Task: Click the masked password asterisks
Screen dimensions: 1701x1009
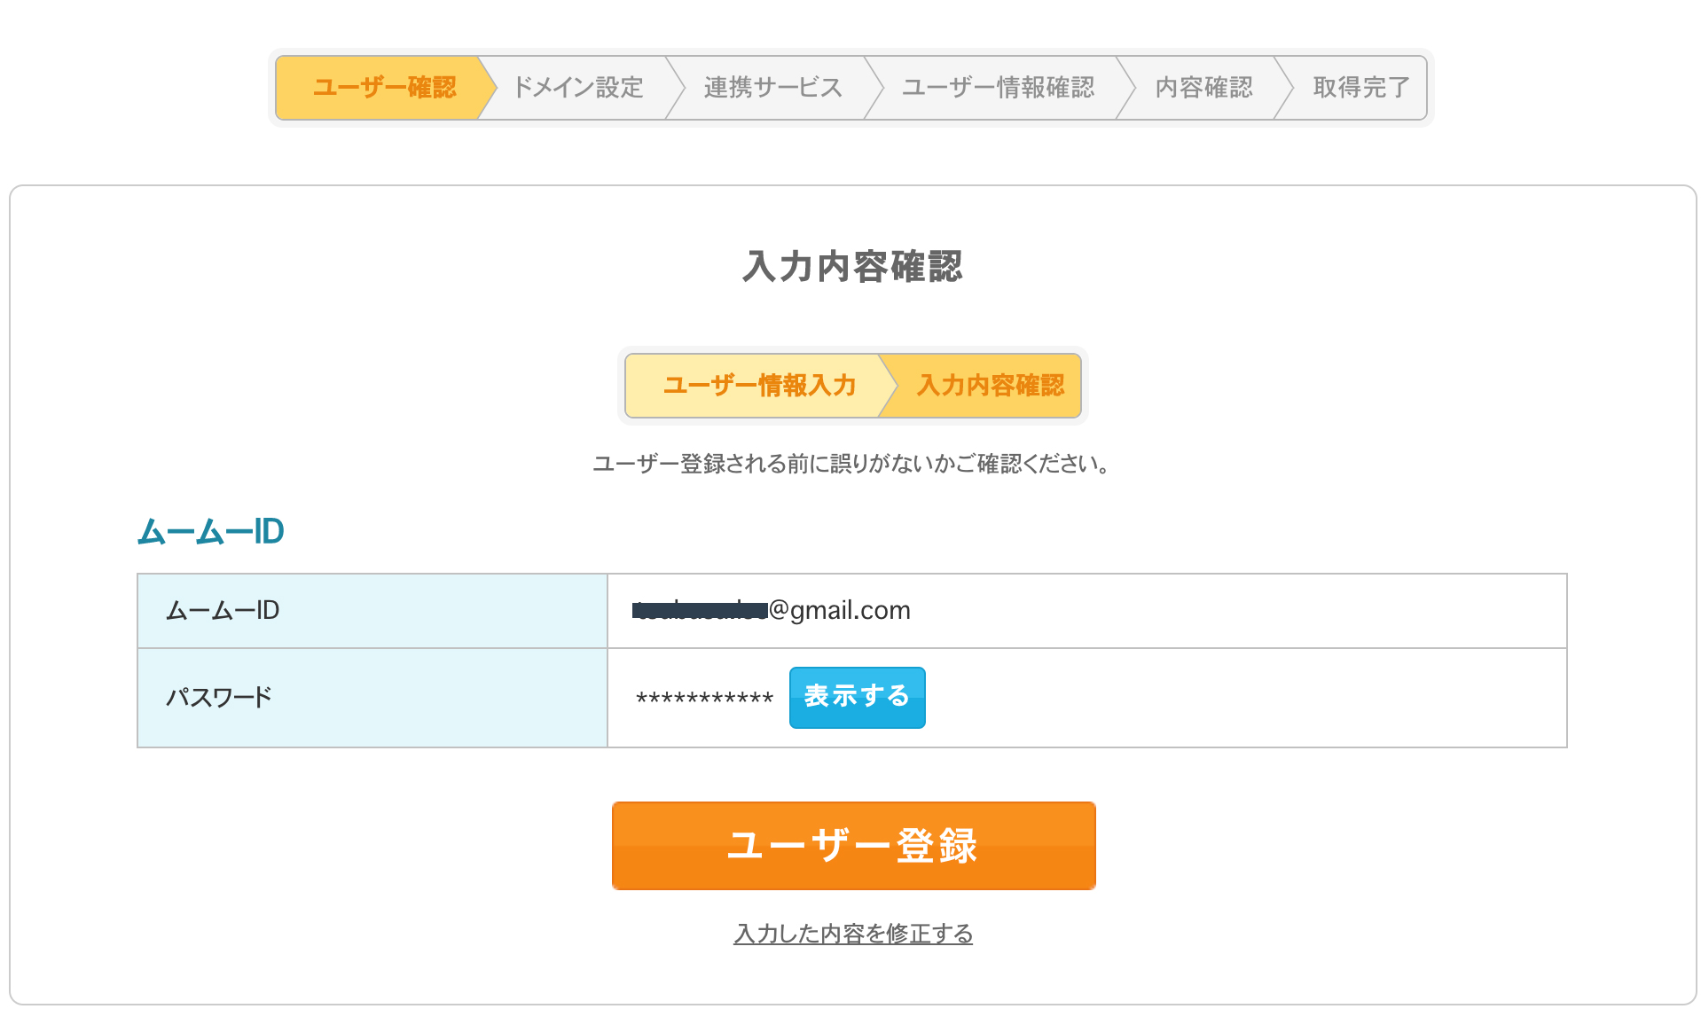Action: click(x=705, y=699)
